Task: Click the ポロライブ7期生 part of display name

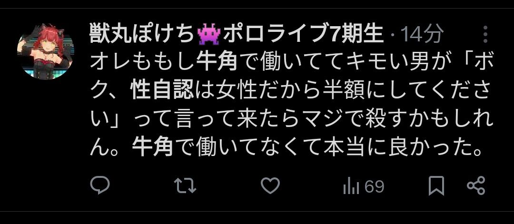Action: (x=303, y=34)
